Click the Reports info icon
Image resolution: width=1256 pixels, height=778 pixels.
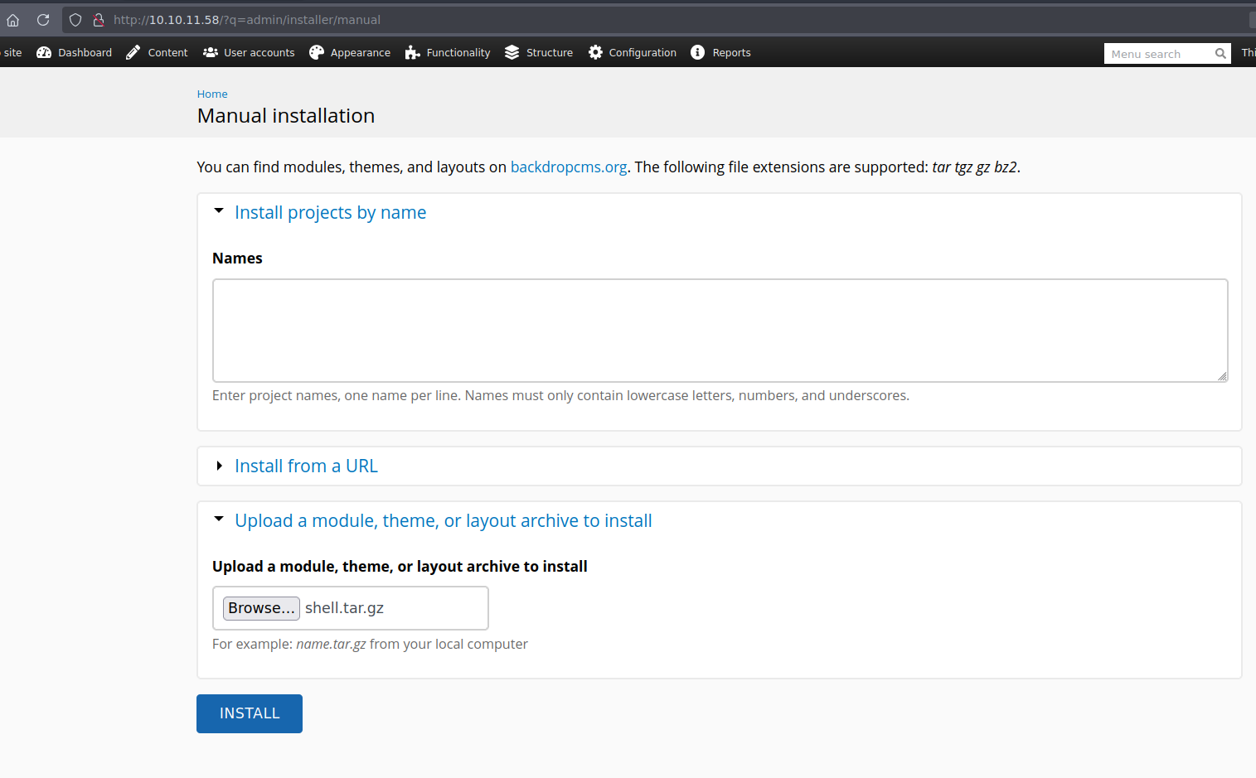[x=698, y=52]
